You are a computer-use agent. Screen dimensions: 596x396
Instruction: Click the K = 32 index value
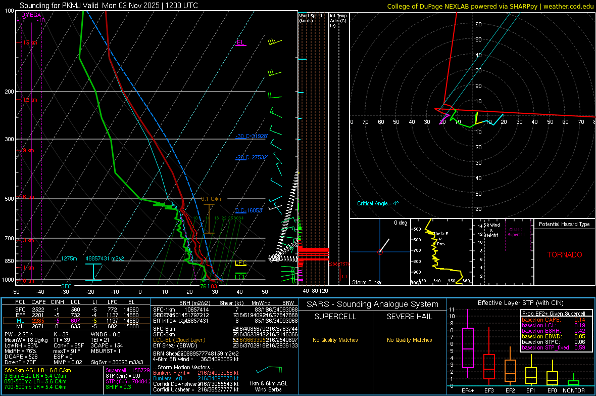click(x=61, y=334)
